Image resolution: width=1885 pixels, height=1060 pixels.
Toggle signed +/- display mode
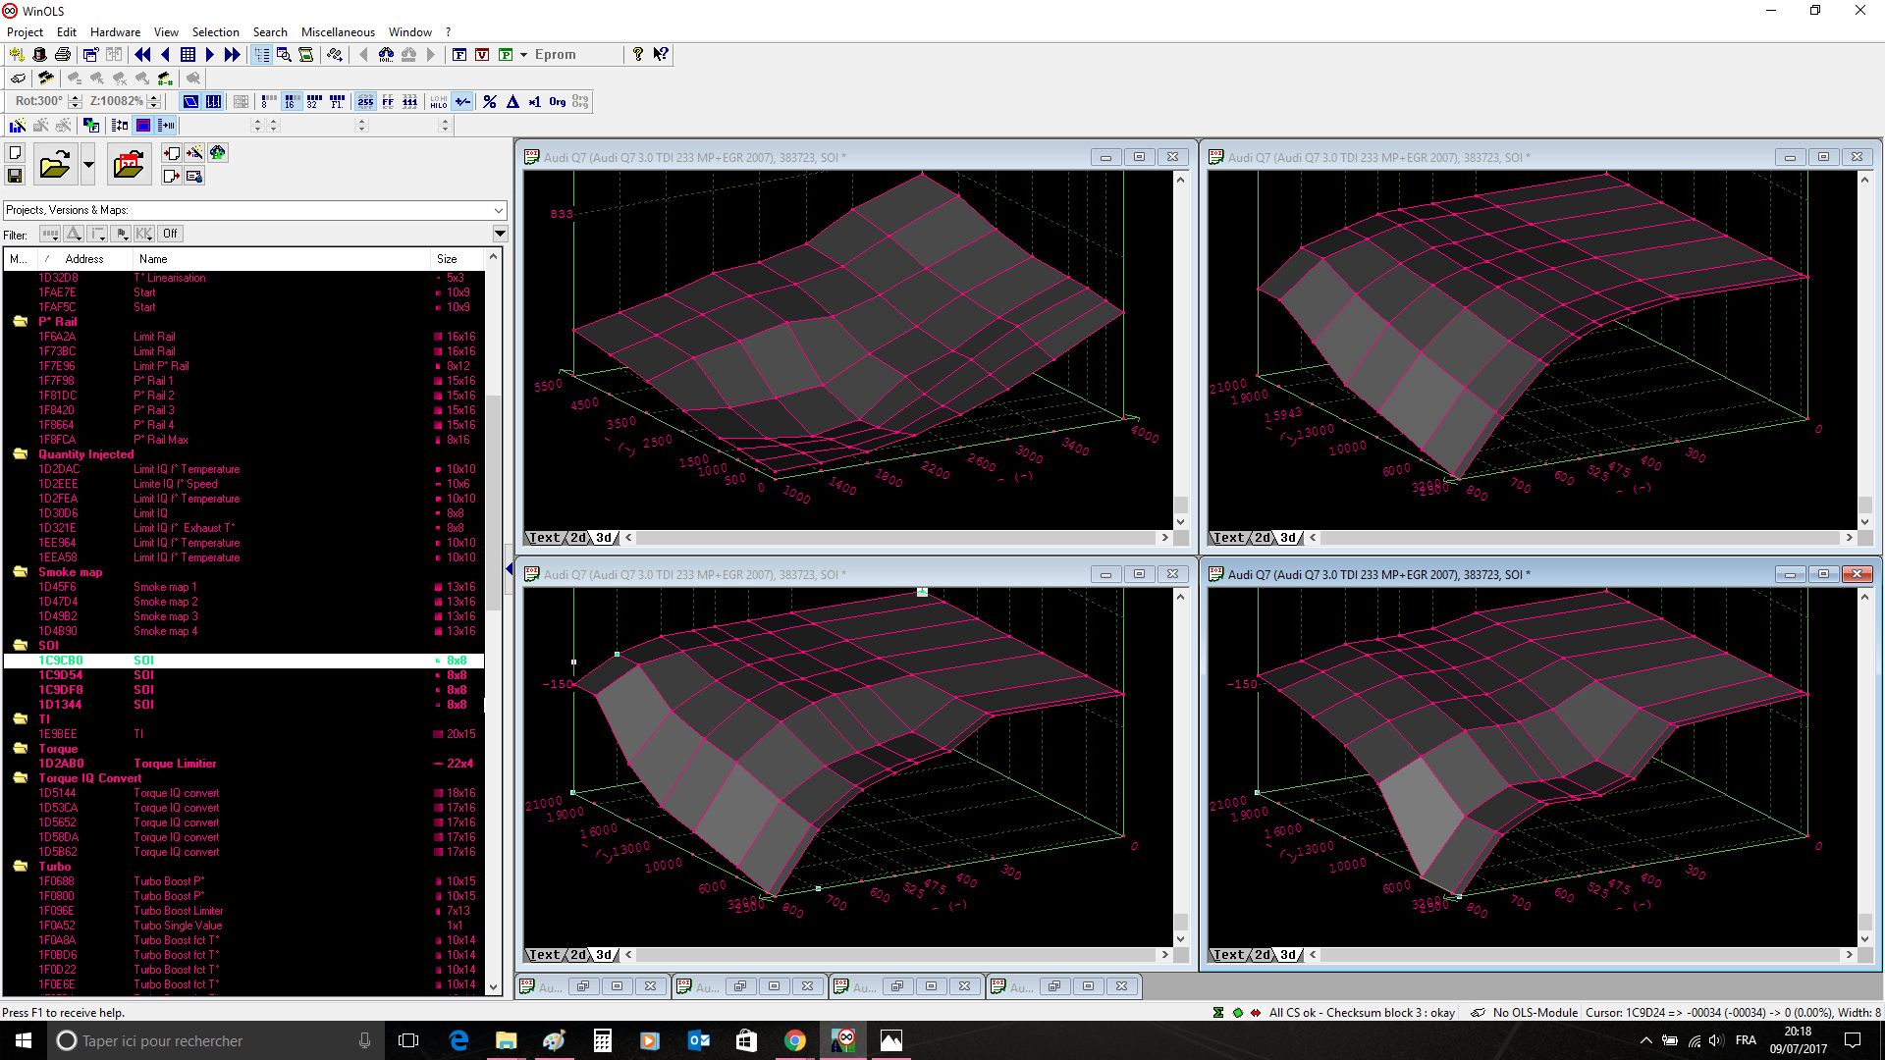click(x=462, y=101)
